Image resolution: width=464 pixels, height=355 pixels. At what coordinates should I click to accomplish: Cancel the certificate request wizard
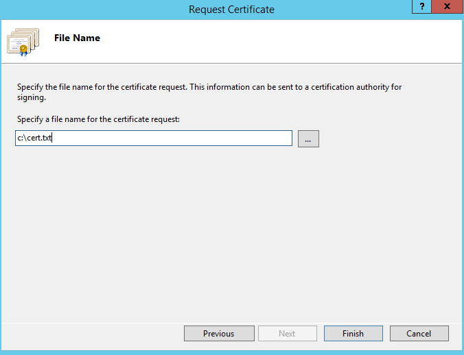click(x=419, y=334)
